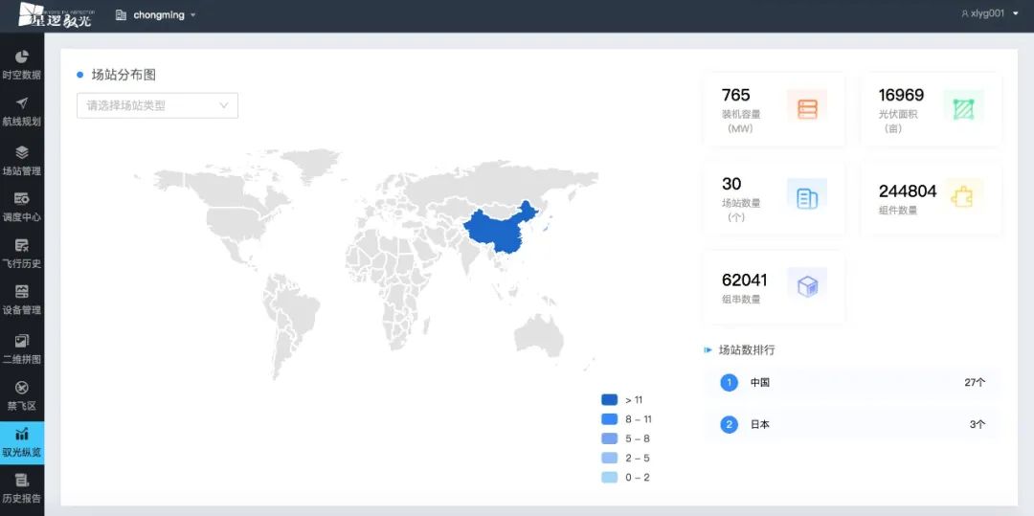Open 设备管理 device management

(x=21, y=300)
